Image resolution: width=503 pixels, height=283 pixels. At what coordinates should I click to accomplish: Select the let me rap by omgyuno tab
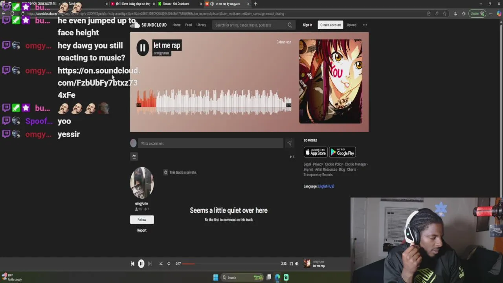tap(228, 4)
